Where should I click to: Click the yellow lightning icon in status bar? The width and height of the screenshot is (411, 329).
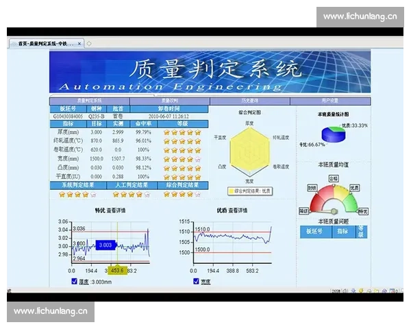[361, 291]
